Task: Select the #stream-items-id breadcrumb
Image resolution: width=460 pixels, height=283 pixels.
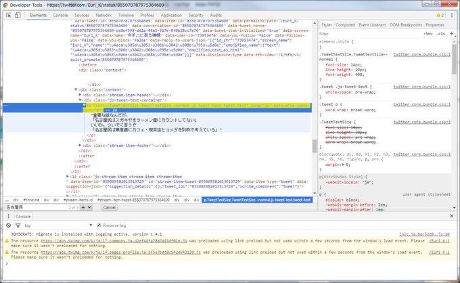Action: pyautogui.click(x=78, y=200)
